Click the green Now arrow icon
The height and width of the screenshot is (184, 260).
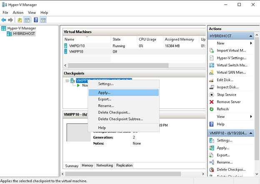[78, 86]
